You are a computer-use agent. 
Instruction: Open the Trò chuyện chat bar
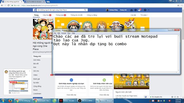[x=157, y=97]
